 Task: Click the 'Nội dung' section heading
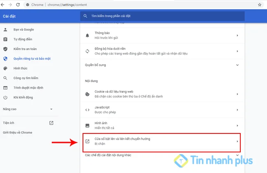[x=92, y=81]
